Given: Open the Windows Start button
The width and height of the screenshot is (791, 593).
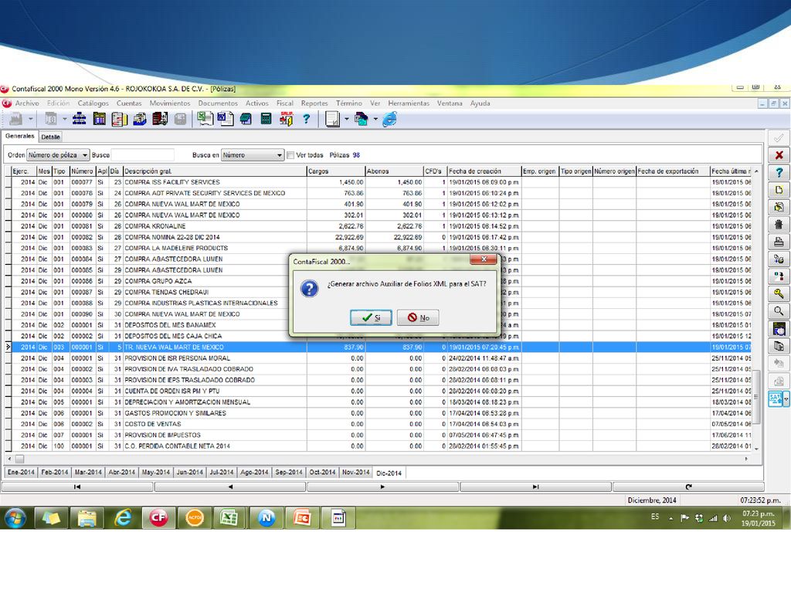Looking at the screenshot, I should 15,518.
